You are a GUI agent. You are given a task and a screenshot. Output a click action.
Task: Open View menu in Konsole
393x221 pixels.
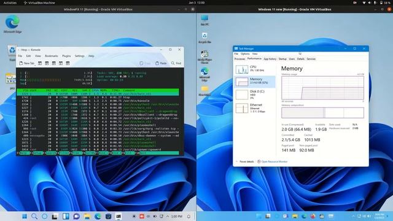tap(38, 56)
